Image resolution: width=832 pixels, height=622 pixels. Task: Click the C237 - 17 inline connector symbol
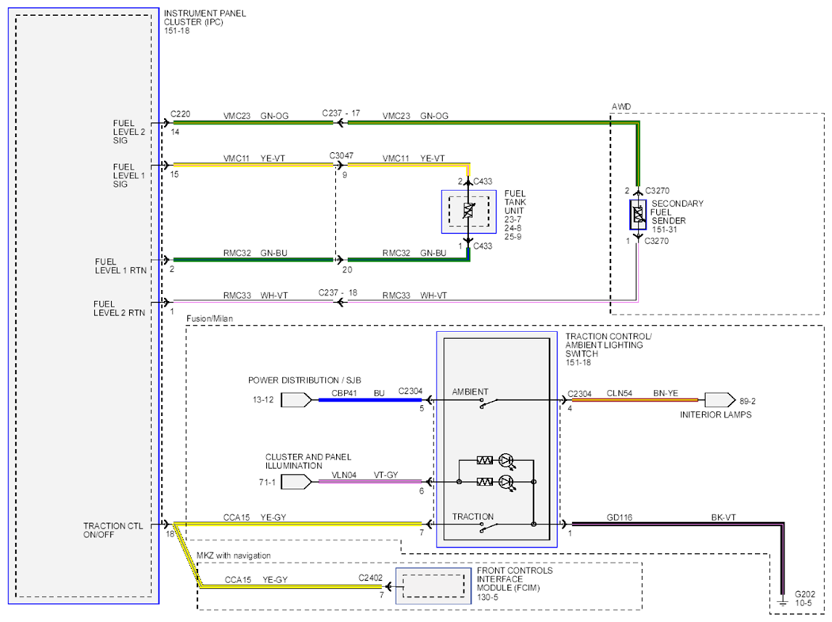click(x=340, y=123)
